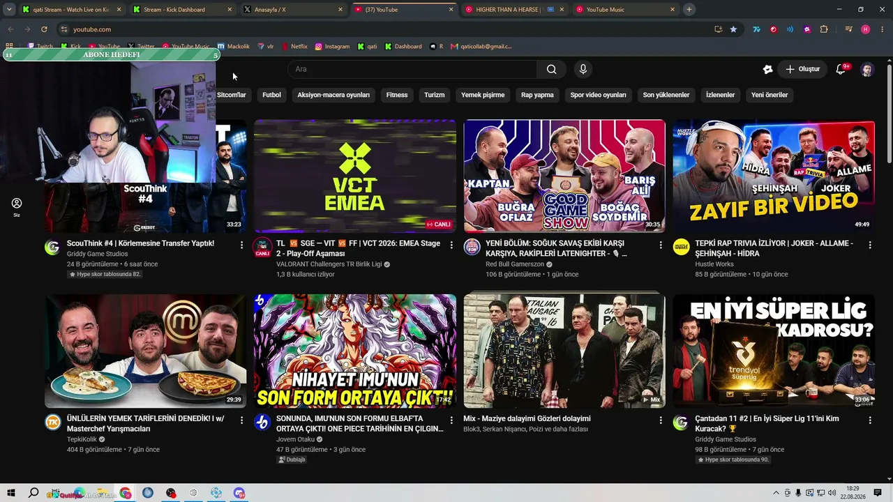Open Hustle Works channel name link
The height and width of the screenshot is (502, 893).
click(x=714, y=264)
